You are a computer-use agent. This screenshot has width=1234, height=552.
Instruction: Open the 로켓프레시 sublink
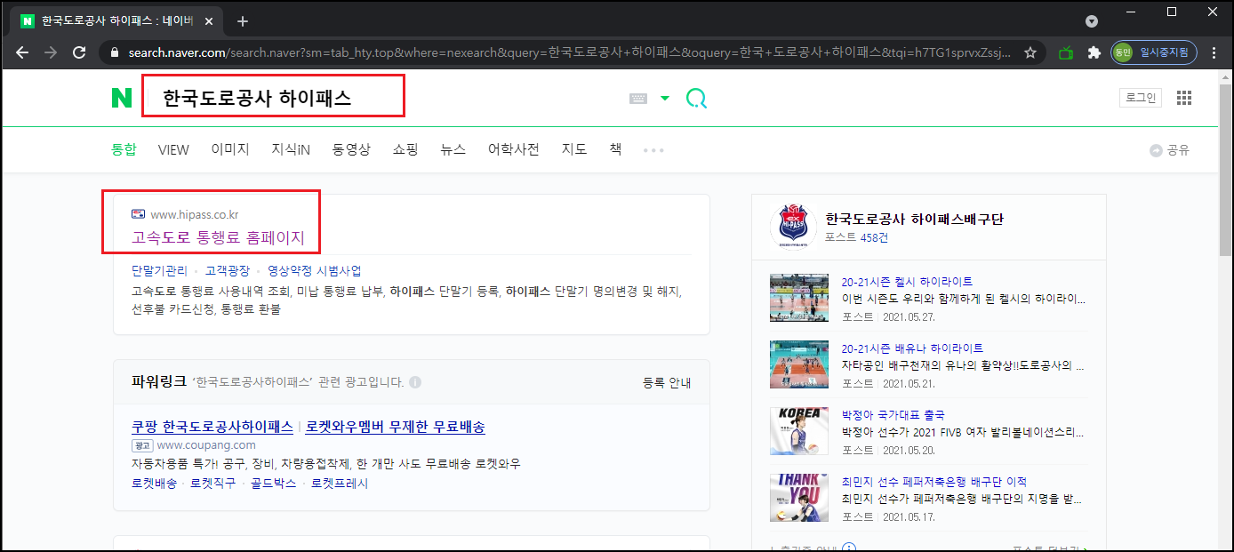click(x=340, y=484)
